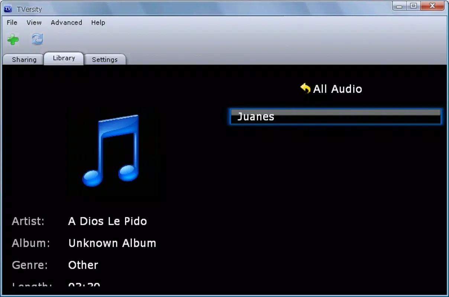Click the Genre: label
Screen dimensions: 449x297
[30, 265]
